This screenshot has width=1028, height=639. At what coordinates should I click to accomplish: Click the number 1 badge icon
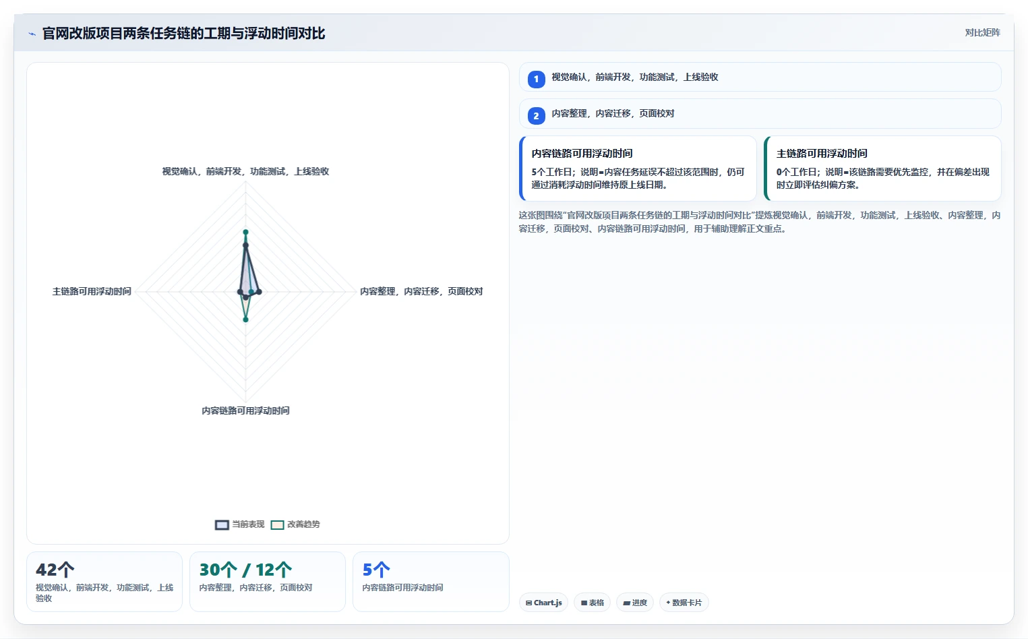(536, 79)
